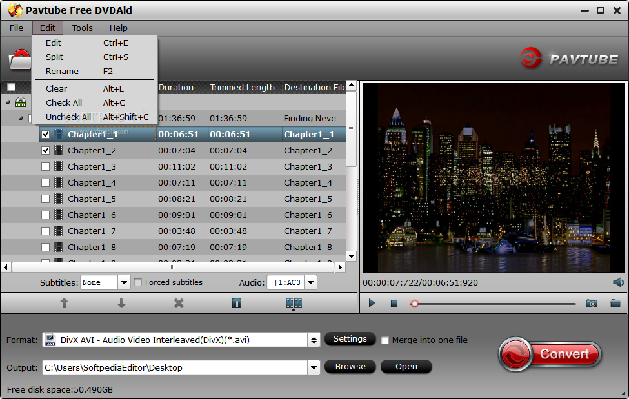The image size is (629, 399).
Task: Remove selected item with X icon
Action: click(x=179, y=303)
